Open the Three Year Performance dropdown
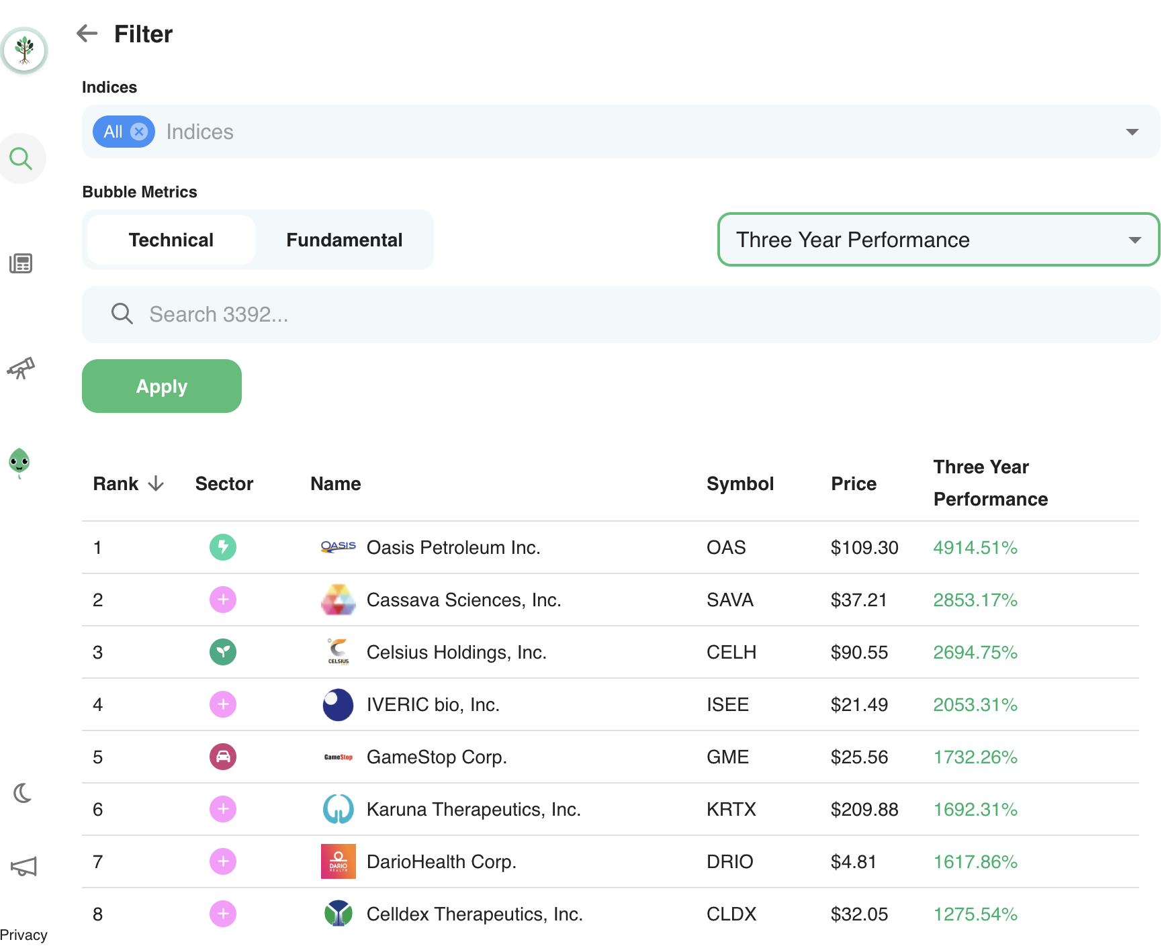Viewport: 1166px width, 948px height. [938, 240]
